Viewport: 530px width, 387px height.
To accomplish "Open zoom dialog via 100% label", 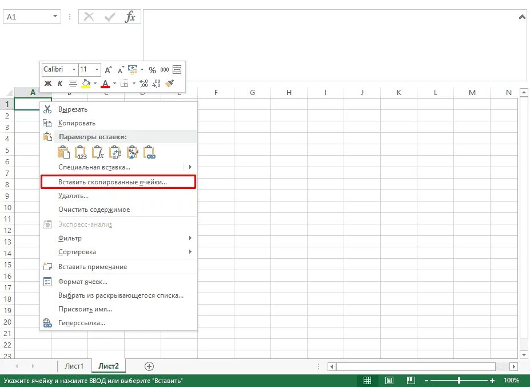I will pyautogui.click(x=511, y=380).
